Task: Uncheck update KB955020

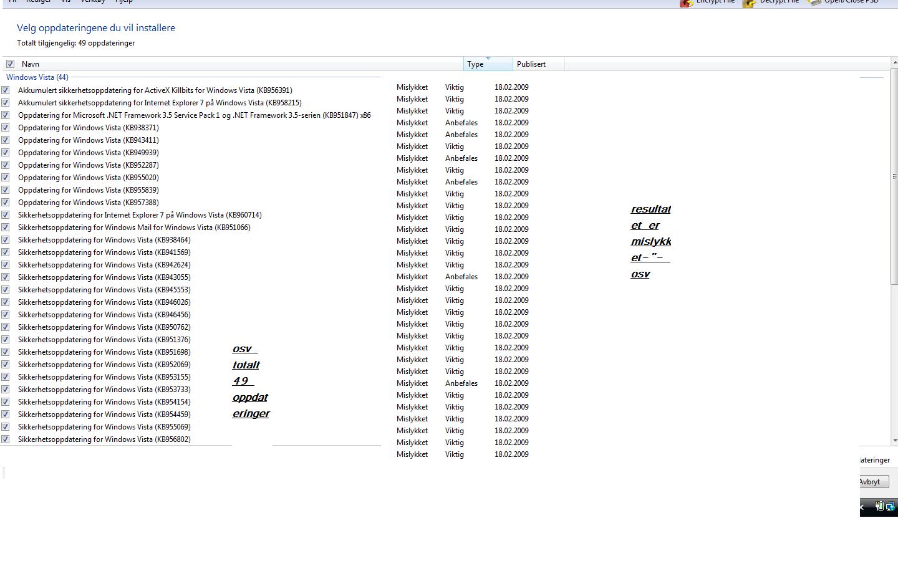Action: (6, 177)
